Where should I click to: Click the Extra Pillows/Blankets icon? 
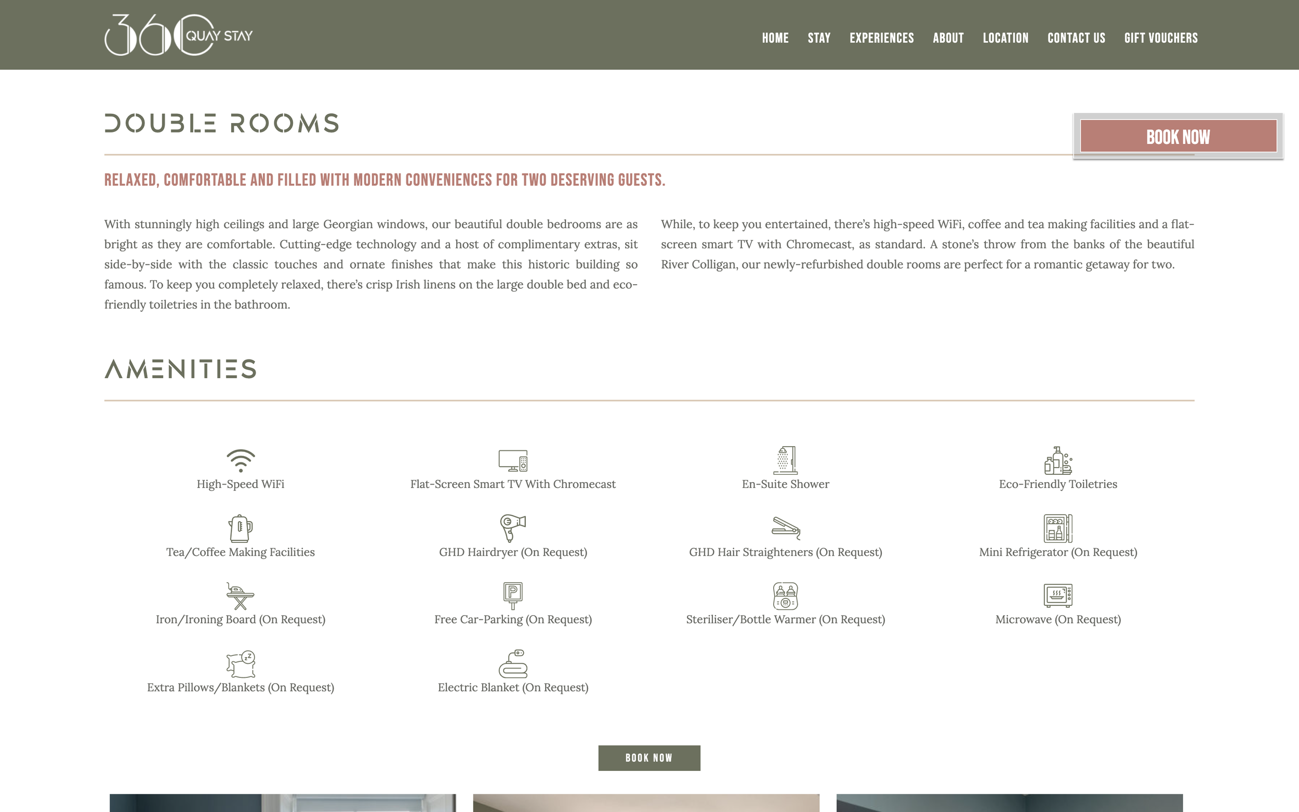tap(241, 664)
